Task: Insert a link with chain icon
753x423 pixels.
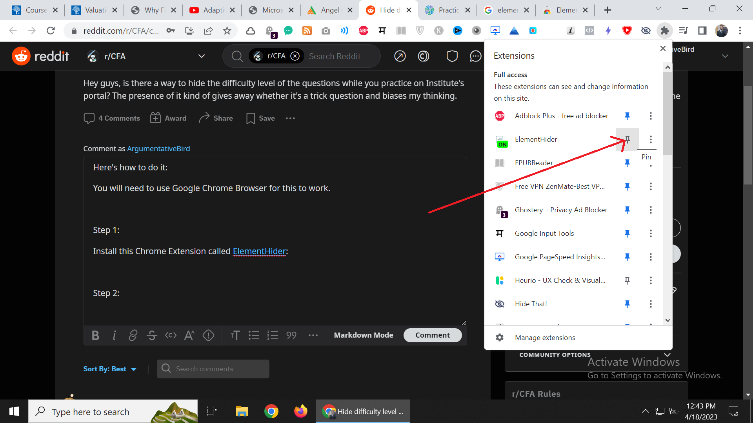Action: (x=133, y=335)
